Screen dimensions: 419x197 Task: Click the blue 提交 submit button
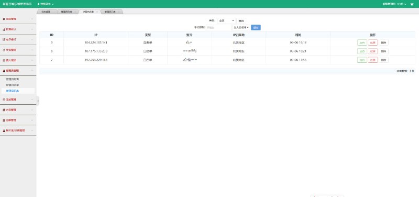256,27
